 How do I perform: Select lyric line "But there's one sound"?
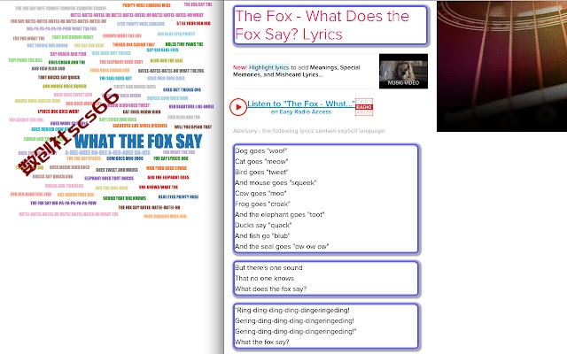(x=268, y=267)
